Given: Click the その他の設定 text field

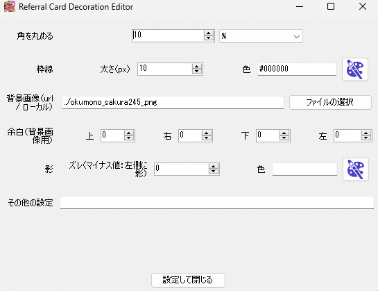Looking at the screenshot, I should click(217, 202).
